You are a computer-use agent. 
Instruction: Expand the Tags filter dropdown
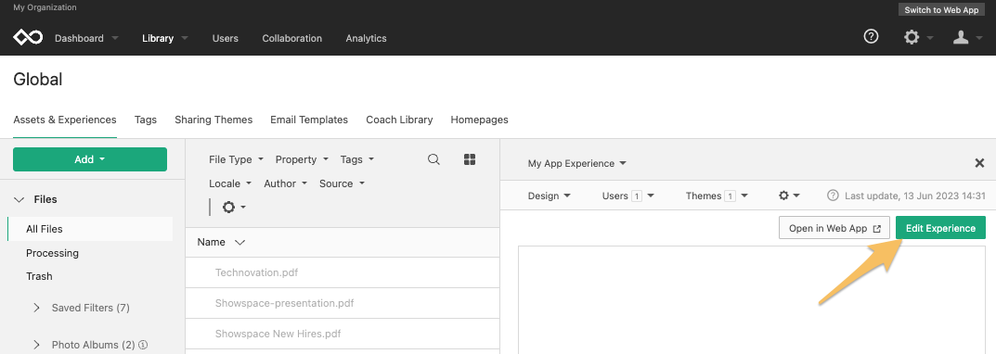click(357, 159)
